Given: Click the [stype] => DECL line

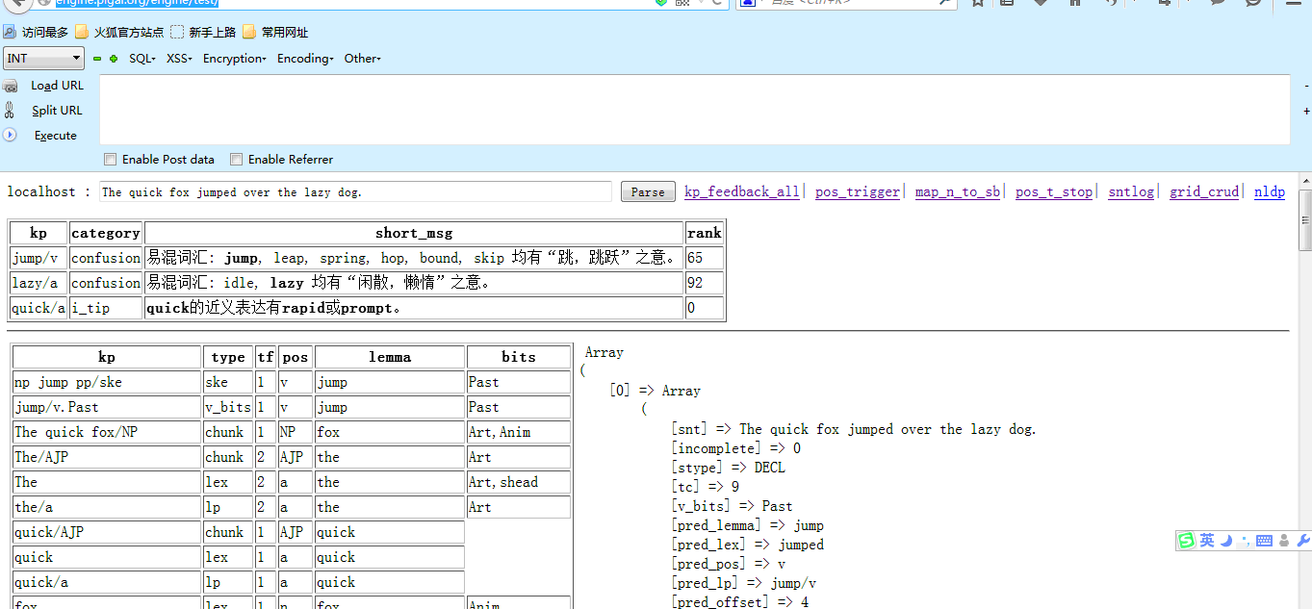Looking at the screenshot, I should click(x=728, y=468).
